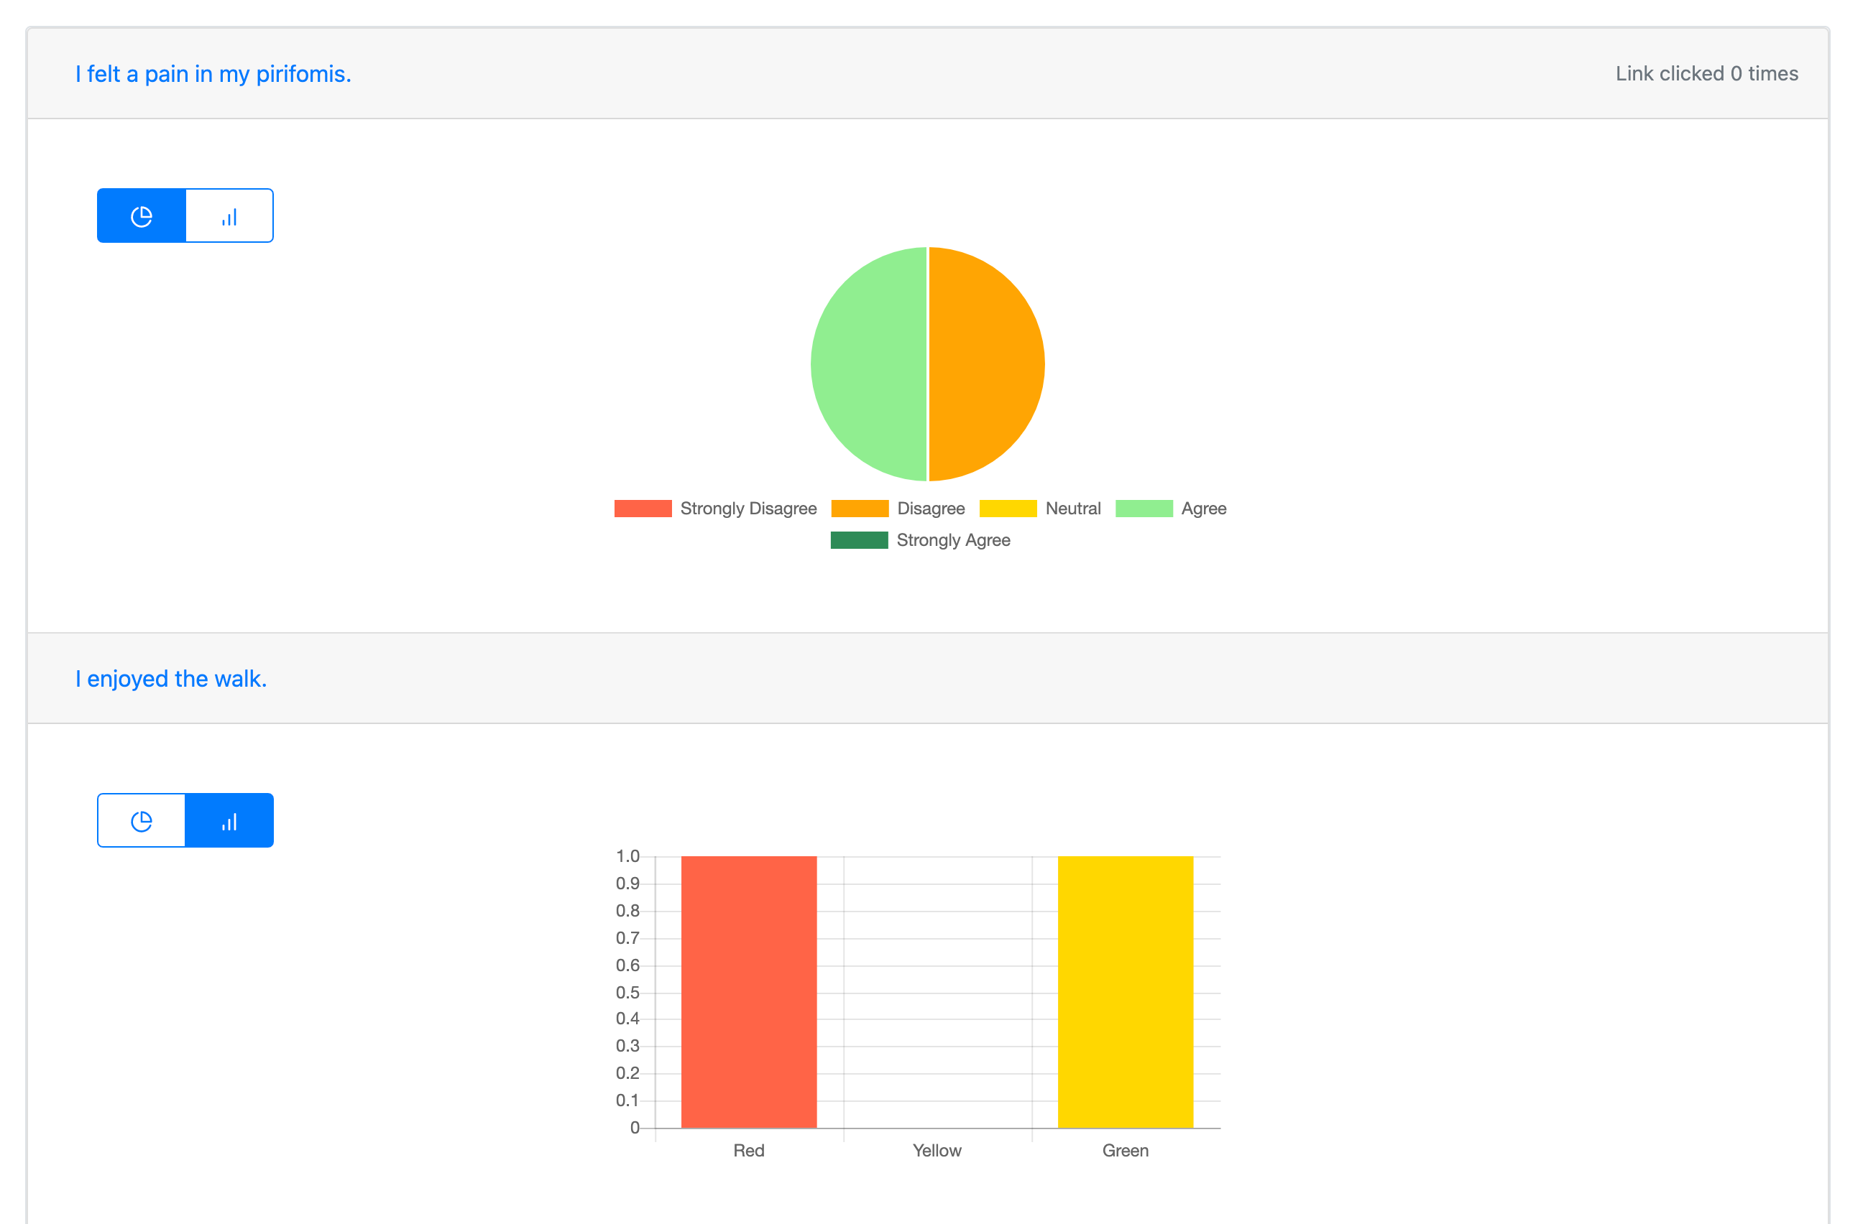Toggle Agree legend swatch
1863x1224 pixels.
(1144, 509)
